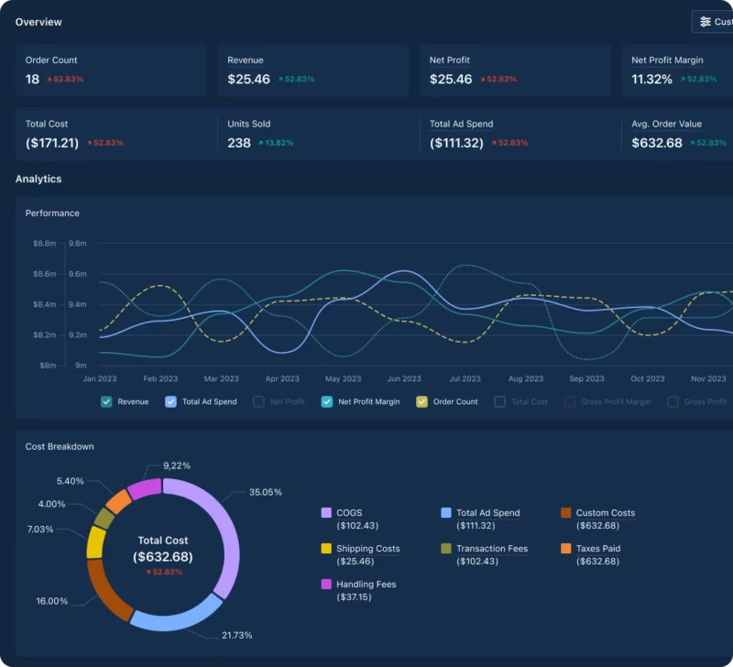Uncheck the Revenue series checkbox
The height and width of the screenshot is (667, 733).
[106, 401]
